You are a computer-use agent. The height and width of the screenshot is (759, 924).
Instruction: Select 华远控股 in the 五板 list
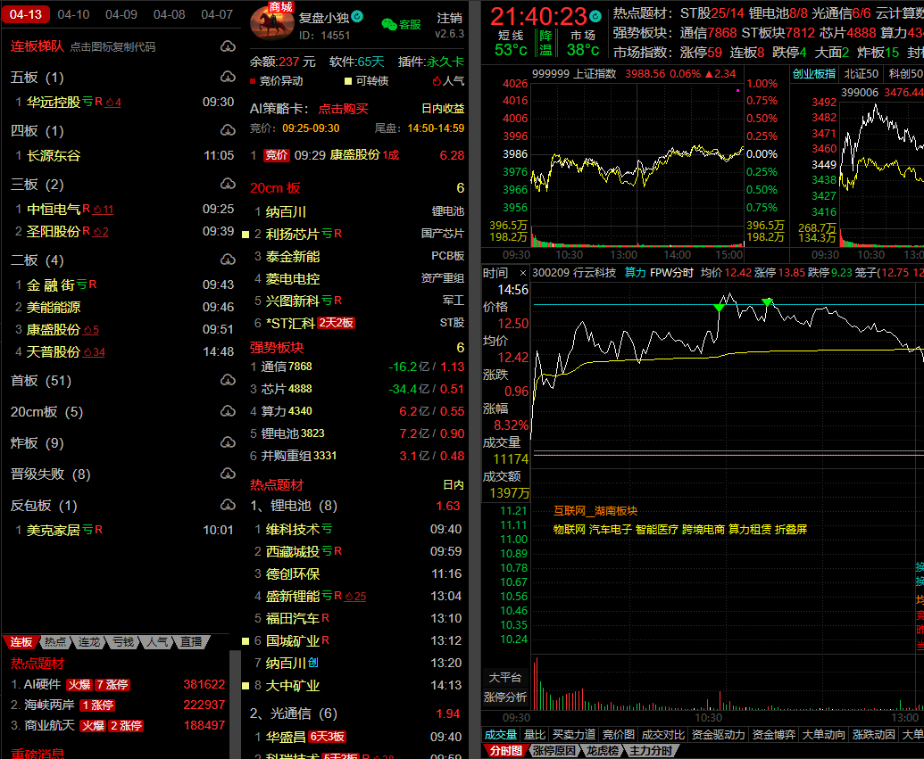(x=54, y=103)
